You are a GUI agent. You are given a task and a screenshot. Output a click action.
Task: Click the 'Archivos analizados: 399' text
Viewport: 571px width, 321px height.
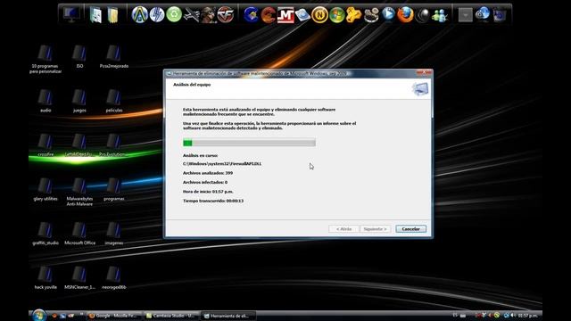[x=208, y=173]
